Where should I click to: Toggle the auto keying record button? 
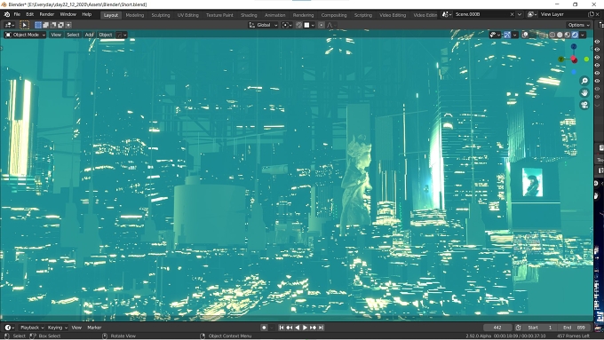pyautogui.click(x=264, y=328)
